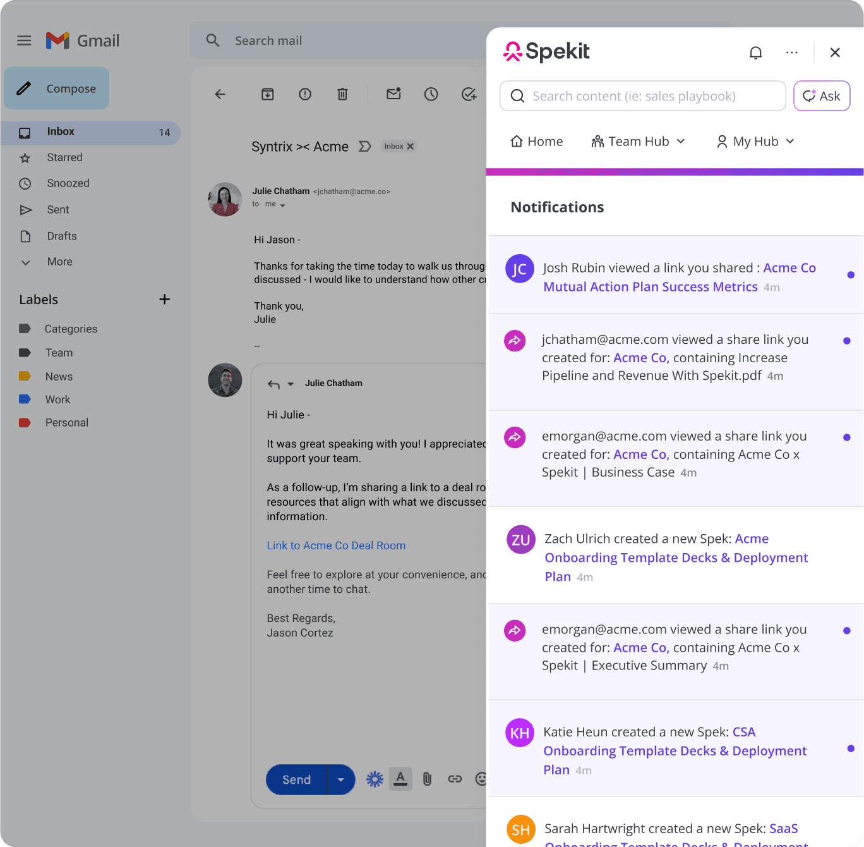Open the send options dropdown arrow
The width and height of the screenshot is (864, 847).
click(341, 779)
